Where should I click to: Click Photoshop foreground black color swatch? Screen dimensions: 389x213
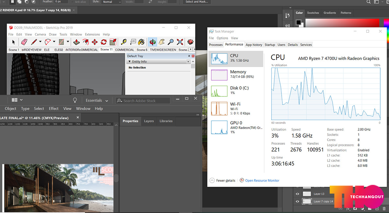(299, 22)
